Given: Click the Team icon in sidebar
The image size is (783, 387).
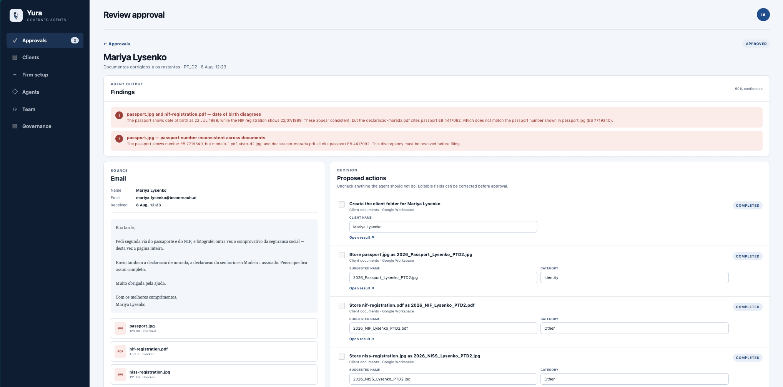Looking at the screenshot, I should 15,109.
